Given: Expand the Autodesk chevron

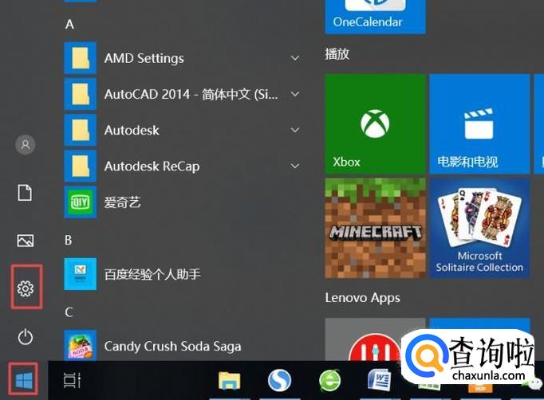Looking at the screenshot, I should (x=295, y=130).
